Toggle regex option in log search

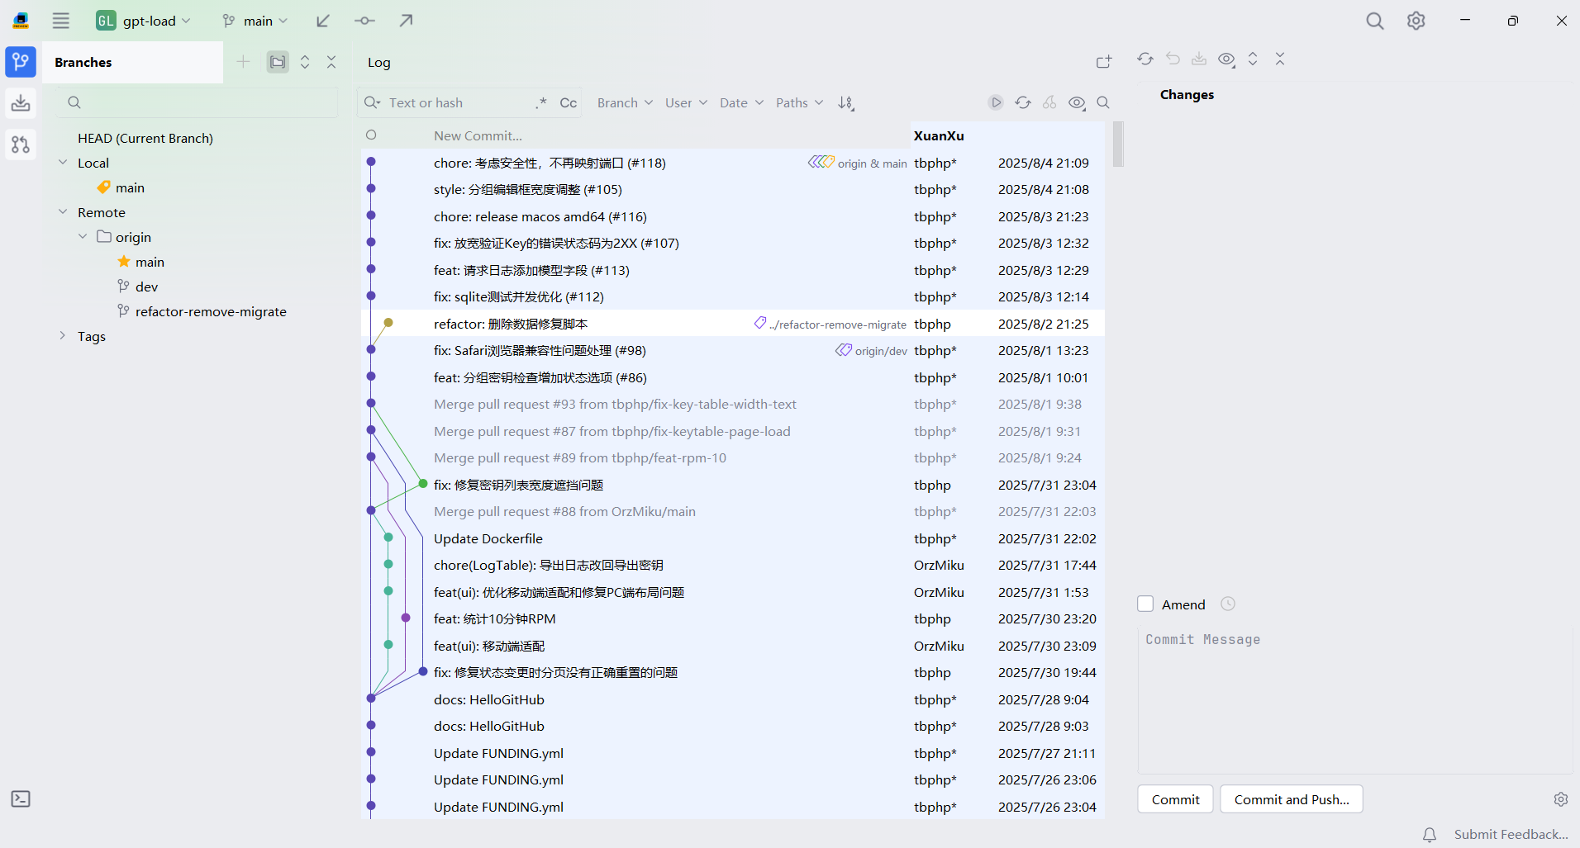(x=541, y=102)
